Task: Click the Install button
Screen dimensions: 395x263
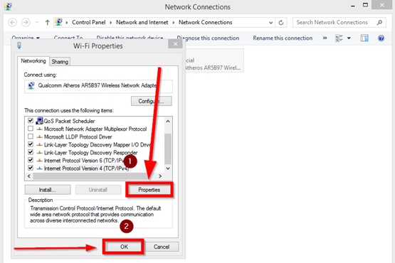Action: [x=48, y=190]
